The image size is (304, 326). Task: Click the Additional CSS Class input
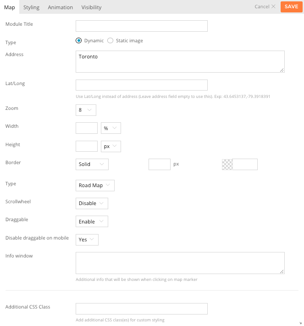142,309
